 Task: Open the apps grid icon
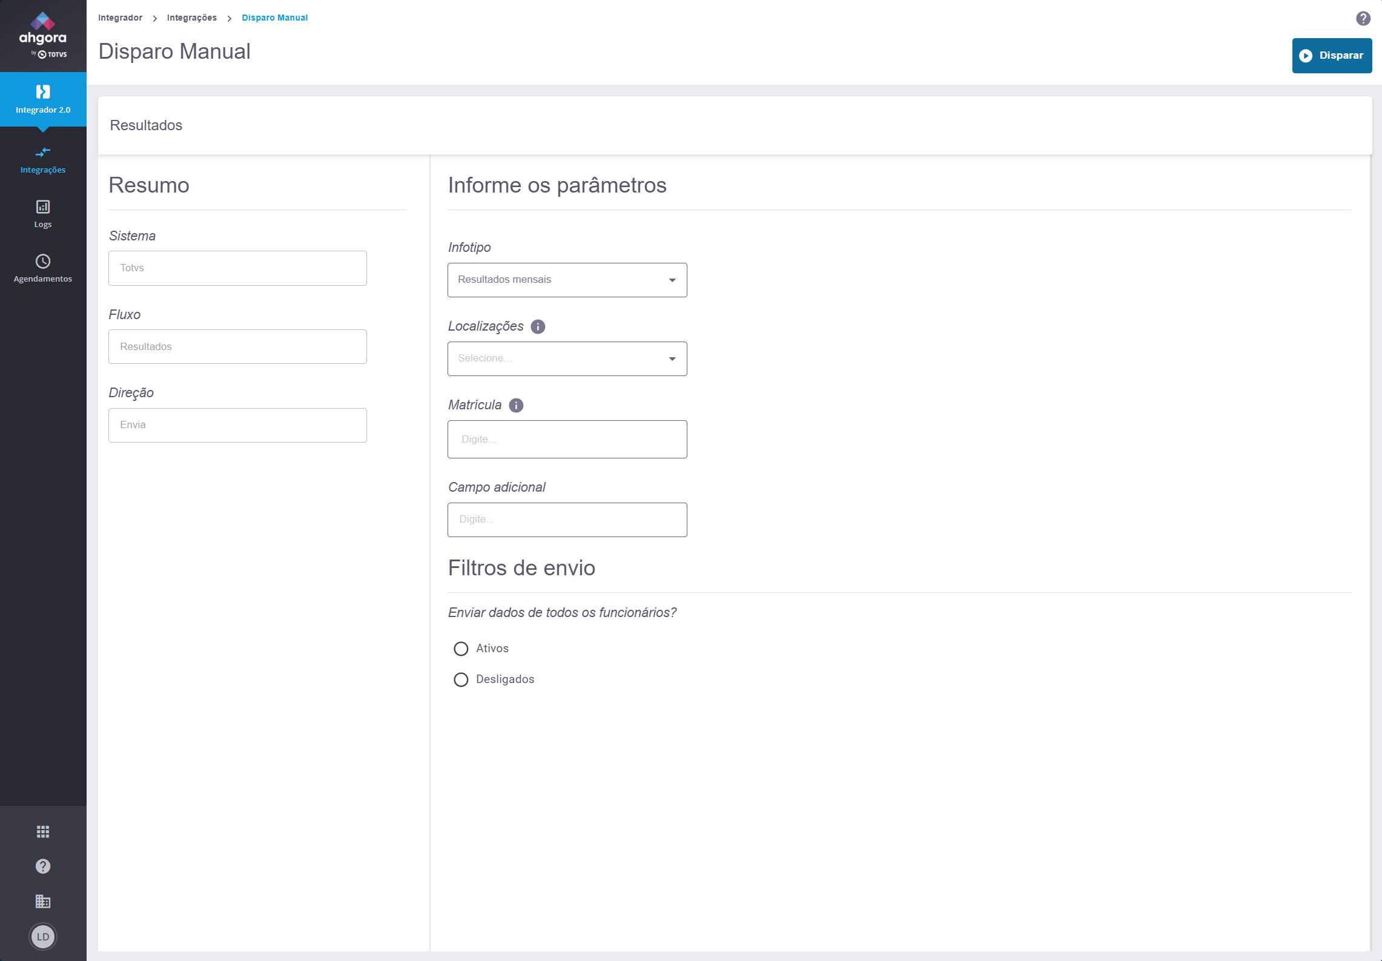click(x=42, y=831)
